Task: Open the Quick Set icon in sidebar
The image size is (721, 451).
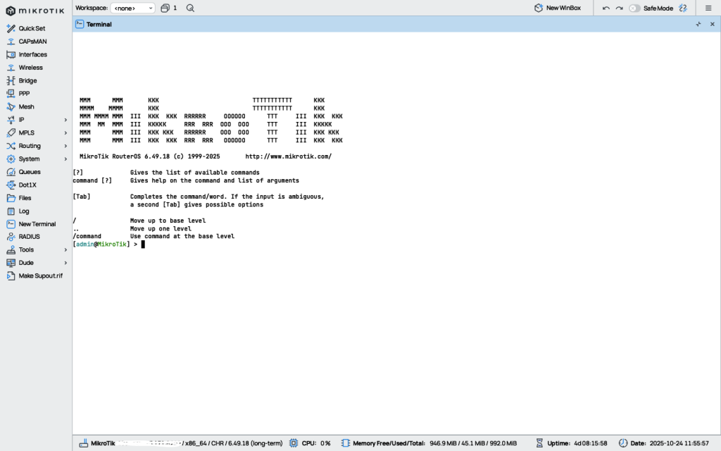Action: tap(11, 28)
